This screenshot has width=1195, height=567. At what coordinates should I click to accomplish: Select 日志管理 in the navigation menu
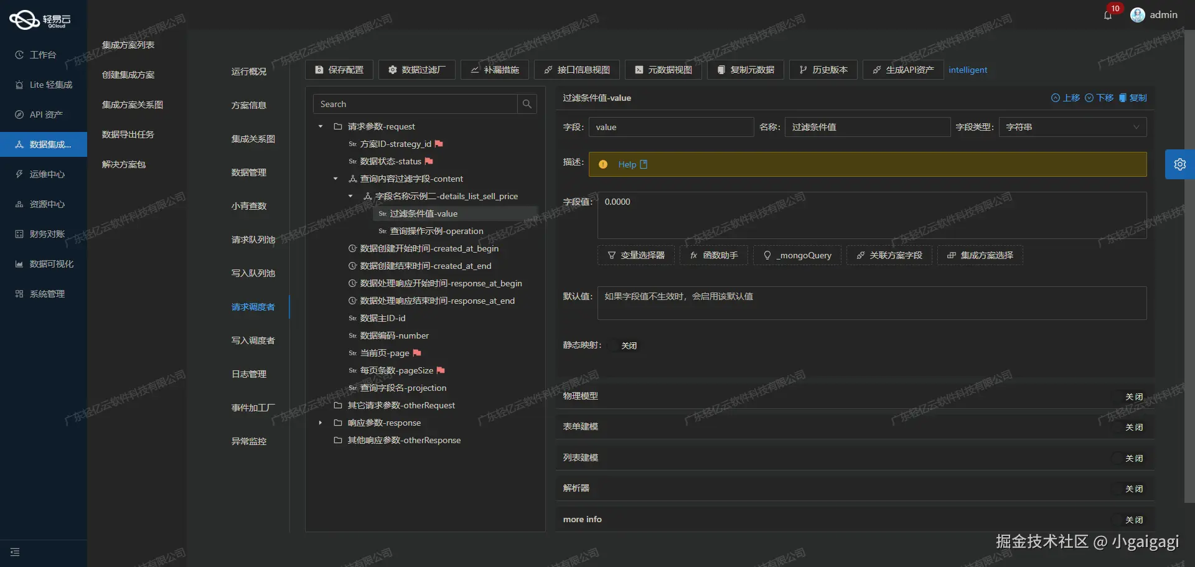[249, 373]
